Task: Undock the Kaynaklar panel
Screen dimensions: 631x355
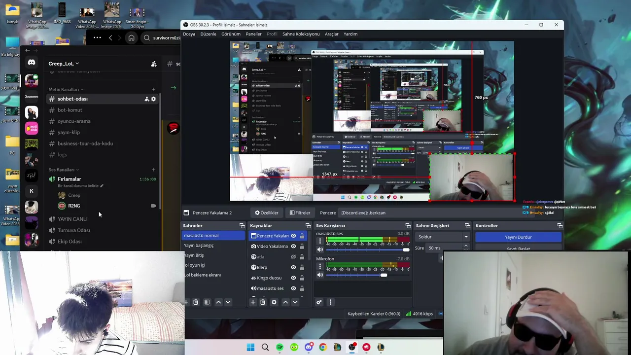Action: click(x=308, y=226)
